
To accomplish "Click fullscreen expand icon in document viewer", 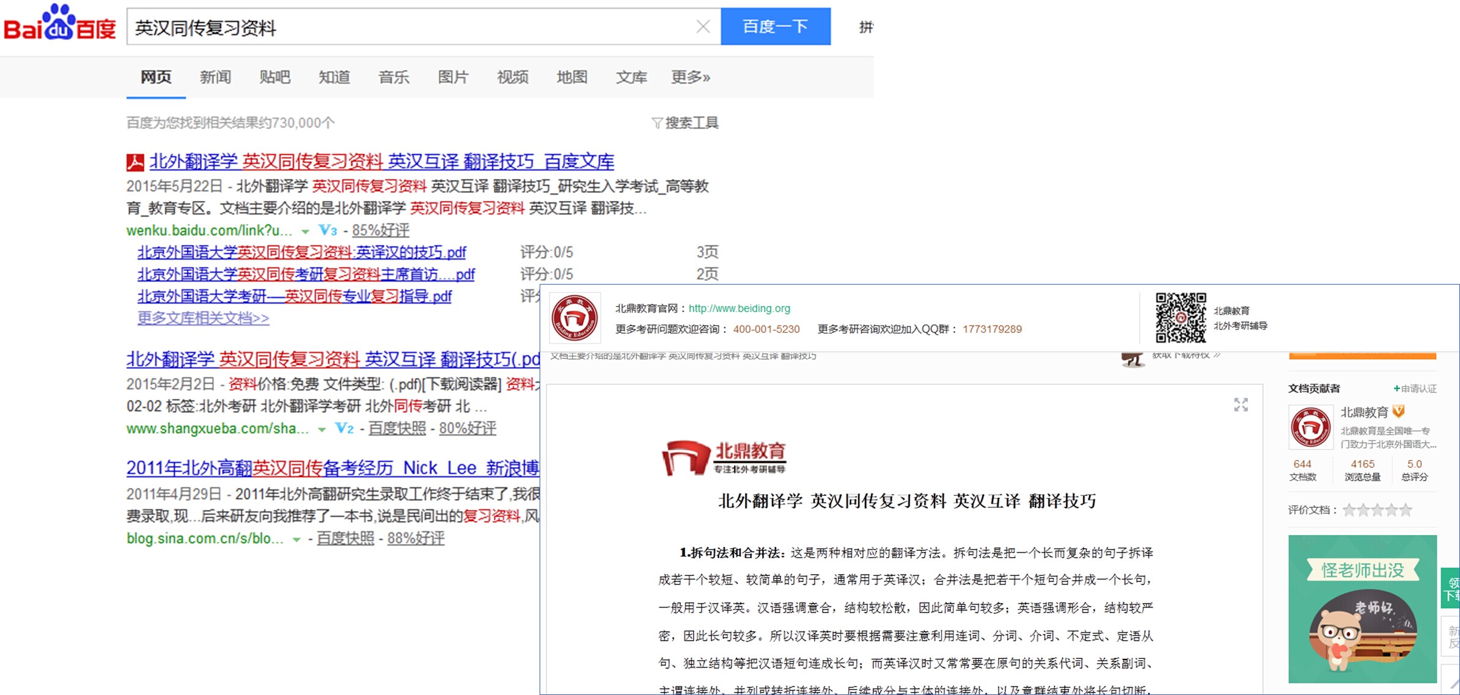I will tap(1241, 405).
